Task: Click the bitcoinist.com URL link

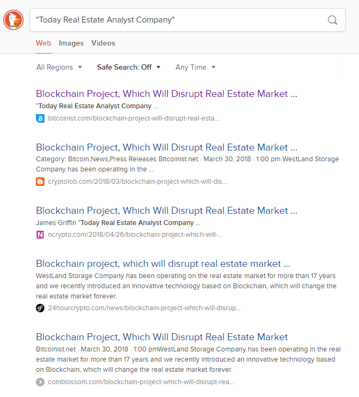Action: click(x=133, y=118)
